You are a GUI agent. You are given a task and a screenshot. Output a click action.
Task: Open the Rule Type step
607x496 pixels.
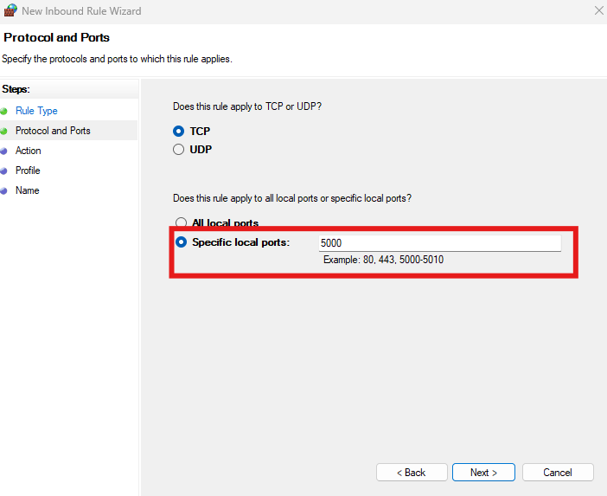pyautogui.click(x=36, y=111)
